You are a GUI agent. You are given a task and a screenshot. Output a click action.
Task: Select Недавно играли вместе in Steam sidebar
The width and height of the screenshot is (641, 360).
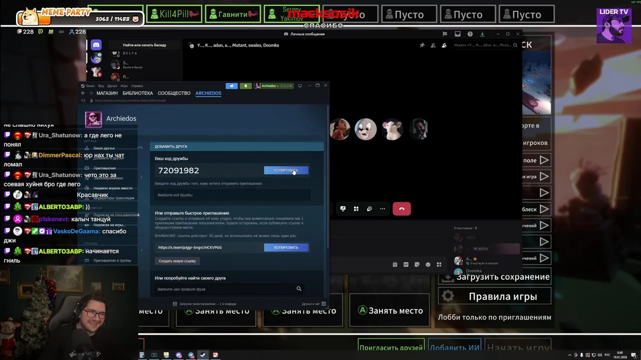tap(113, 188)
